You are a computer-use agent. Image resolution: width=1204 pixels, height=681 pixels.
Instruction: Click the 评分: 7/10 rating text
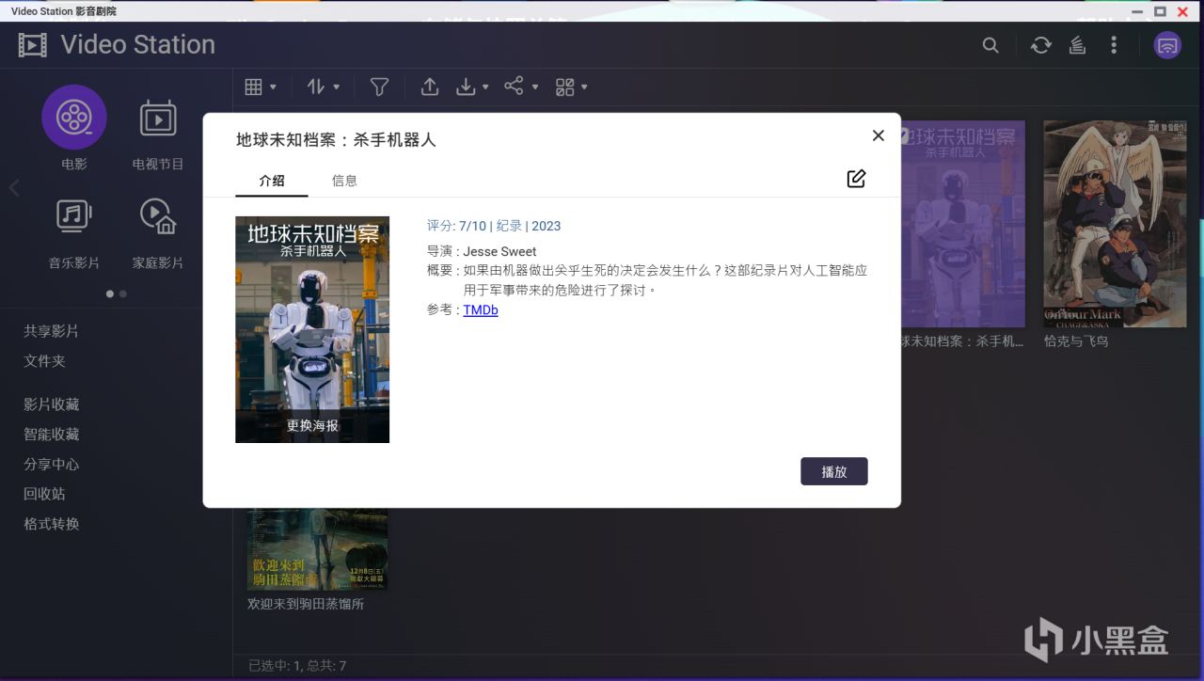click(457, 226)
